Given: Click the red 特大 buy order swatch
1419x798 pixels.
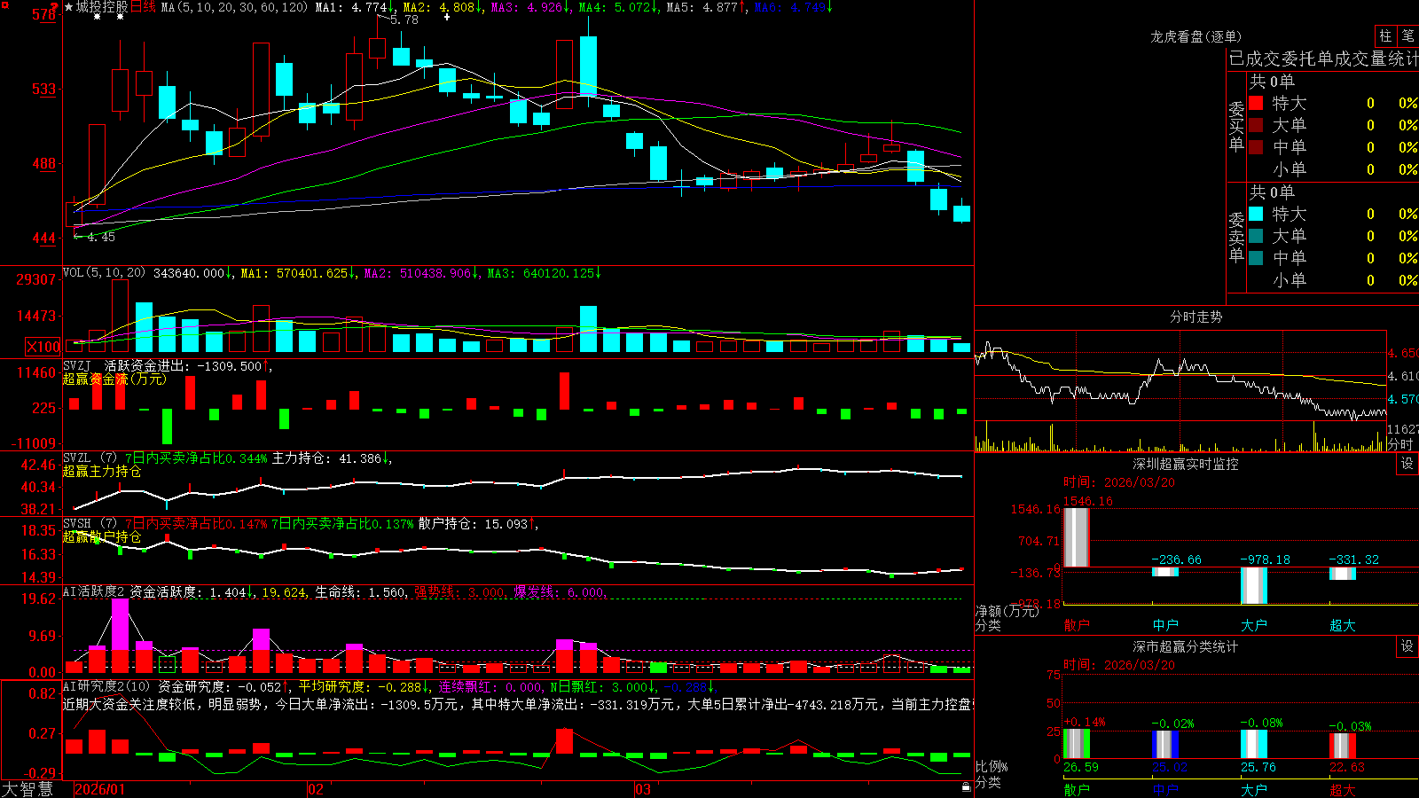Looking at the screenshot, I should click(x=1256, y=103).
